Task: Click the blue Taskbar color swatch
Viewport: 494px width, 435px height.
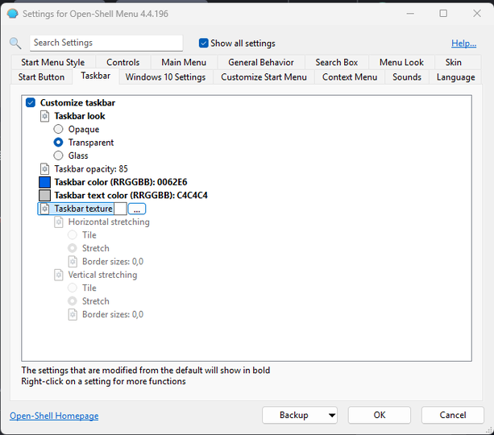Action: [45, 182]
